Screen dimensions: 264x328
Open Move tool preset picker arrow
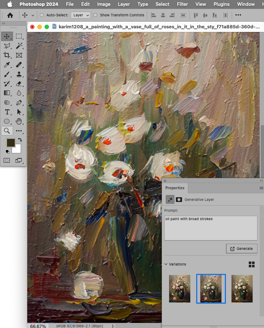[x=33, y=15]
